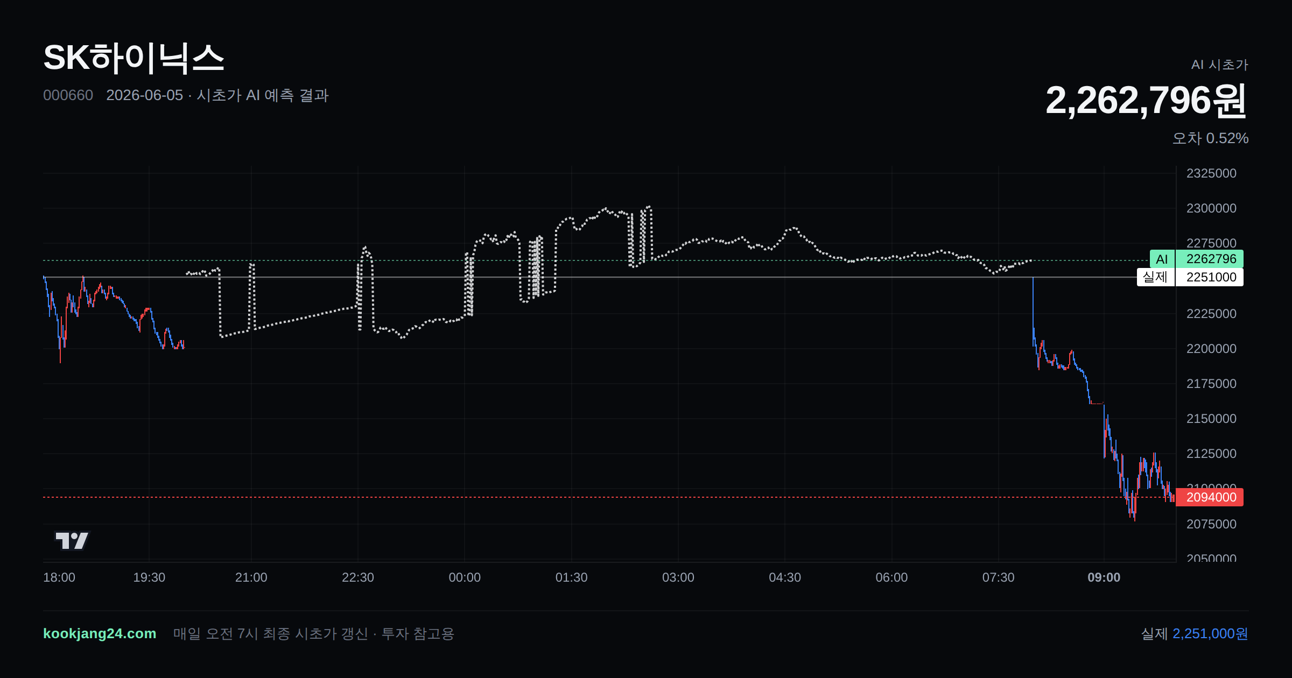Click the 03:00 time axis label
1292x678 pixels.
[678, 577]
